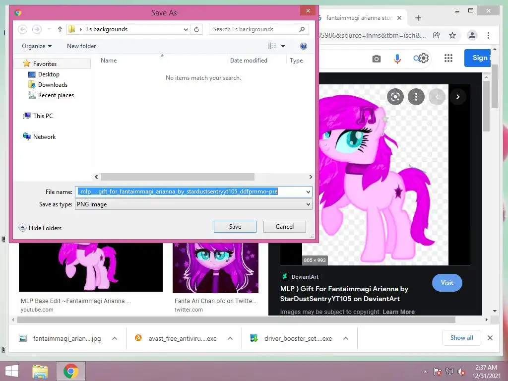Close the Chrome downloads bar
Screen dimensions: 508x381
[490, 338]
